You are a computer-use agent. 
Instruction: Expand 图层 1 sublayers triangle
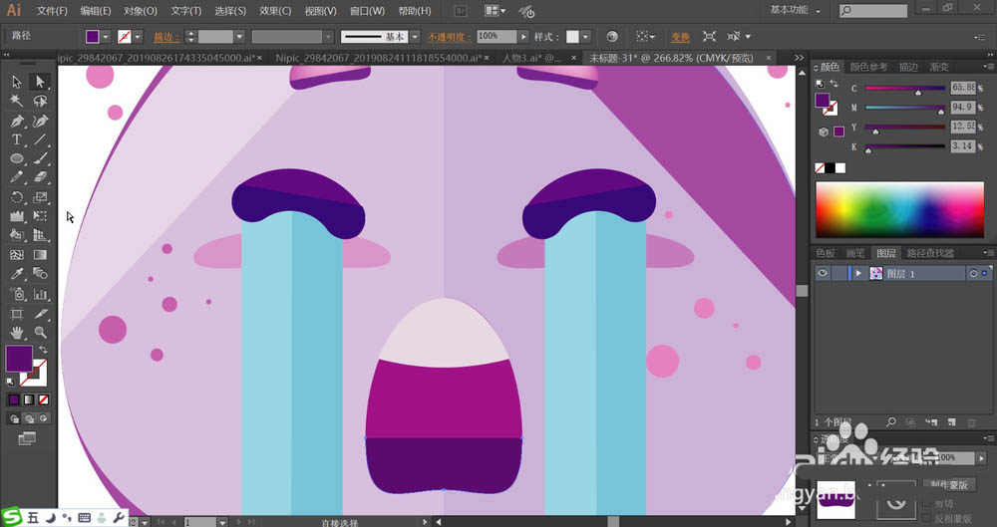point(858,273)
